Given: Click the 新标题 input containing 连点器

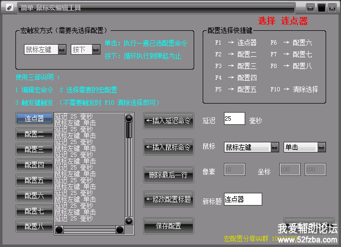Looking at the screenshot, I should point(243,199).
